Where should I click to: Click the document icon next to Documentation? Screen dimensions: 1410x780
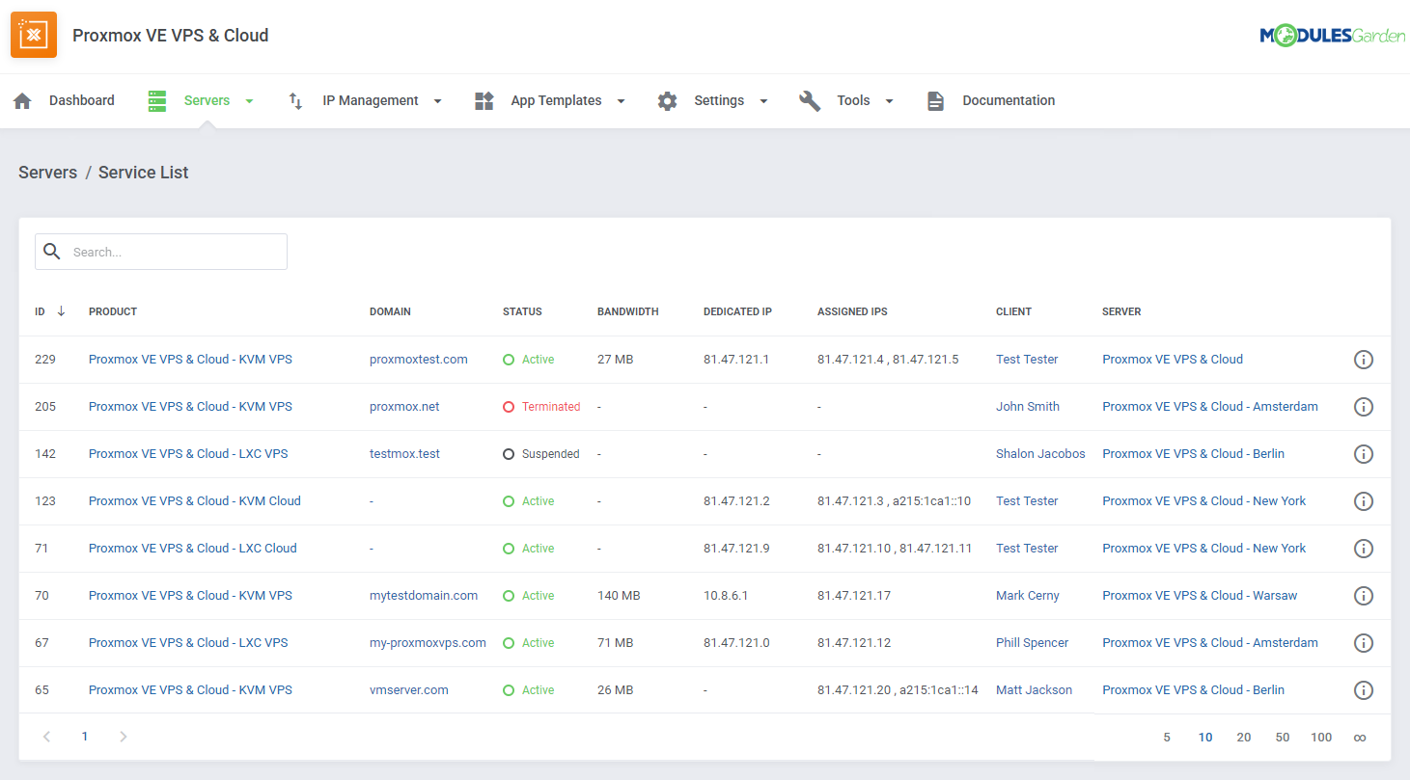[935, 99]
